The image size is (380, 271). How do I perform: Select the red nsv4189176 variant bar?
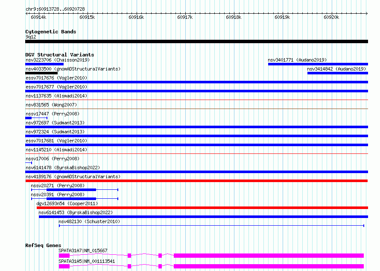point(196,181)
